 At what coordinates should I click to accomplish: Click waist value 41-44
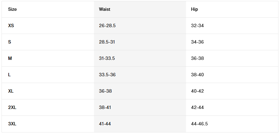[105, 124]
